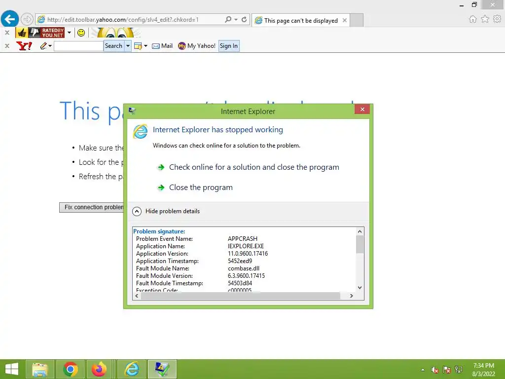Click the large emoticon eyes banner
This screenshot has width=505, height=379.
(x=115, y=33)
